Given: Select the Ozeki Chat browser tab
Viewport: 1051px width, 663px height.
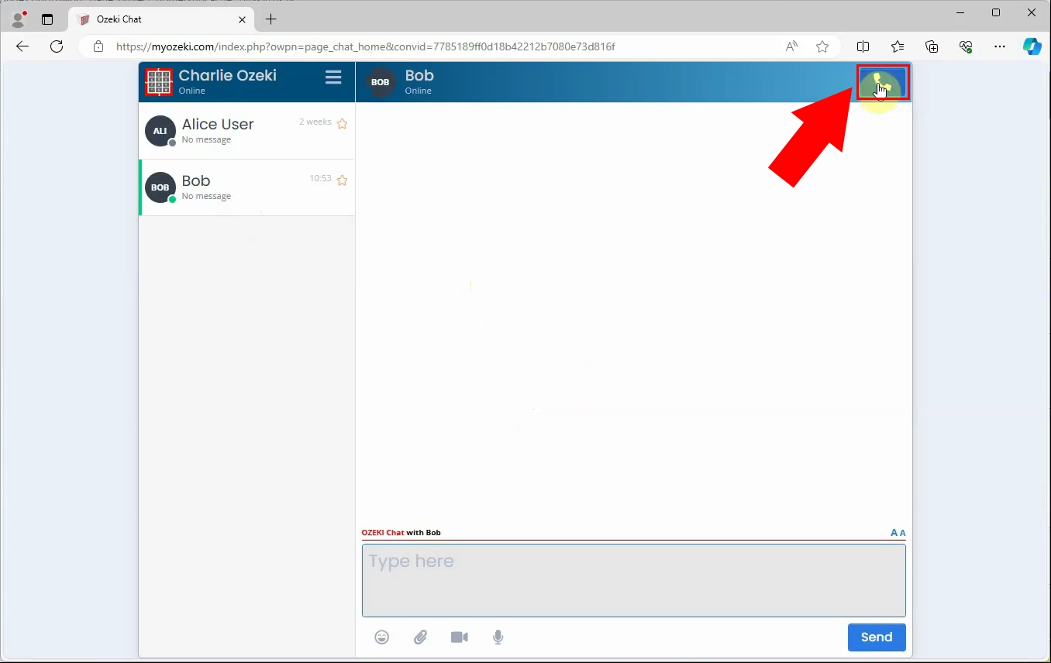Looking at the screenshot, I should pyautogui.click(x=161, y=19).
